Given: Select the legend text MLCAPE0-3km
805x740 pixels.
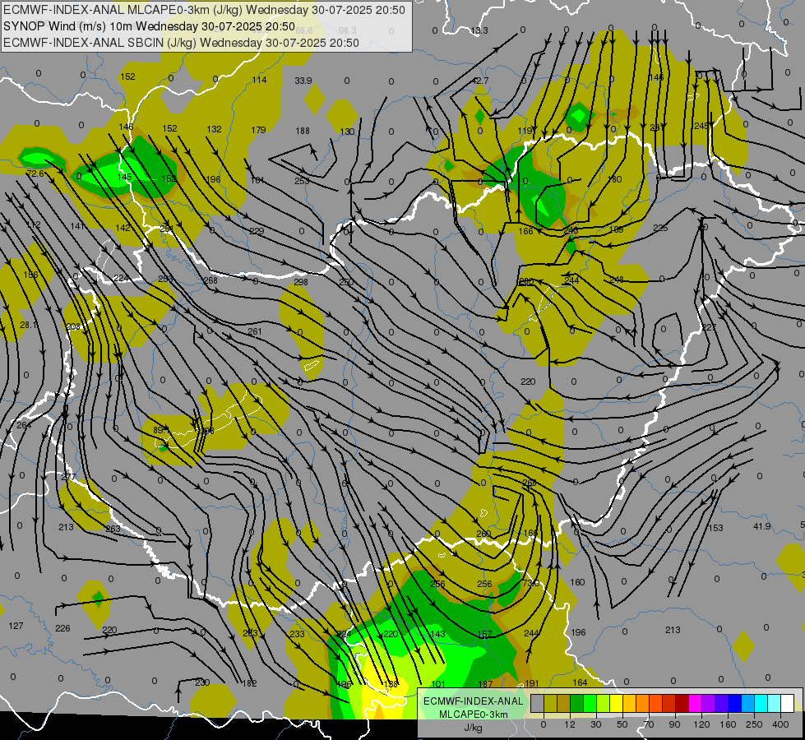Looking at the screenshot, I should pyautogui.click(x=473, y=715).
